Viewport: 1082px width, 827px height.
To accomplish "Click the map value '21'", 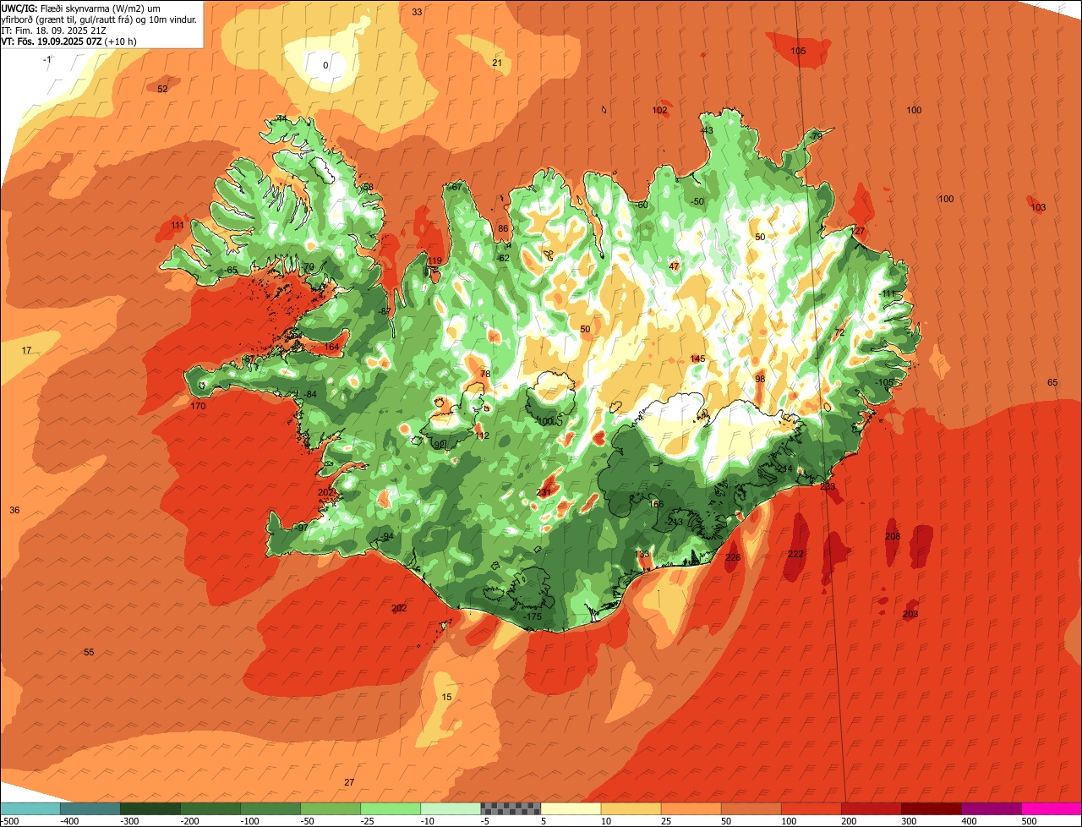I will [497, 63].
